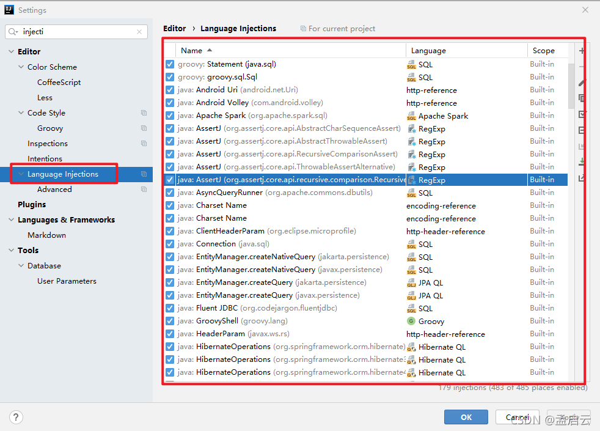
Task: Toggle AsyncQueryRunner injection checkbox
Action: tap(170, 193)
